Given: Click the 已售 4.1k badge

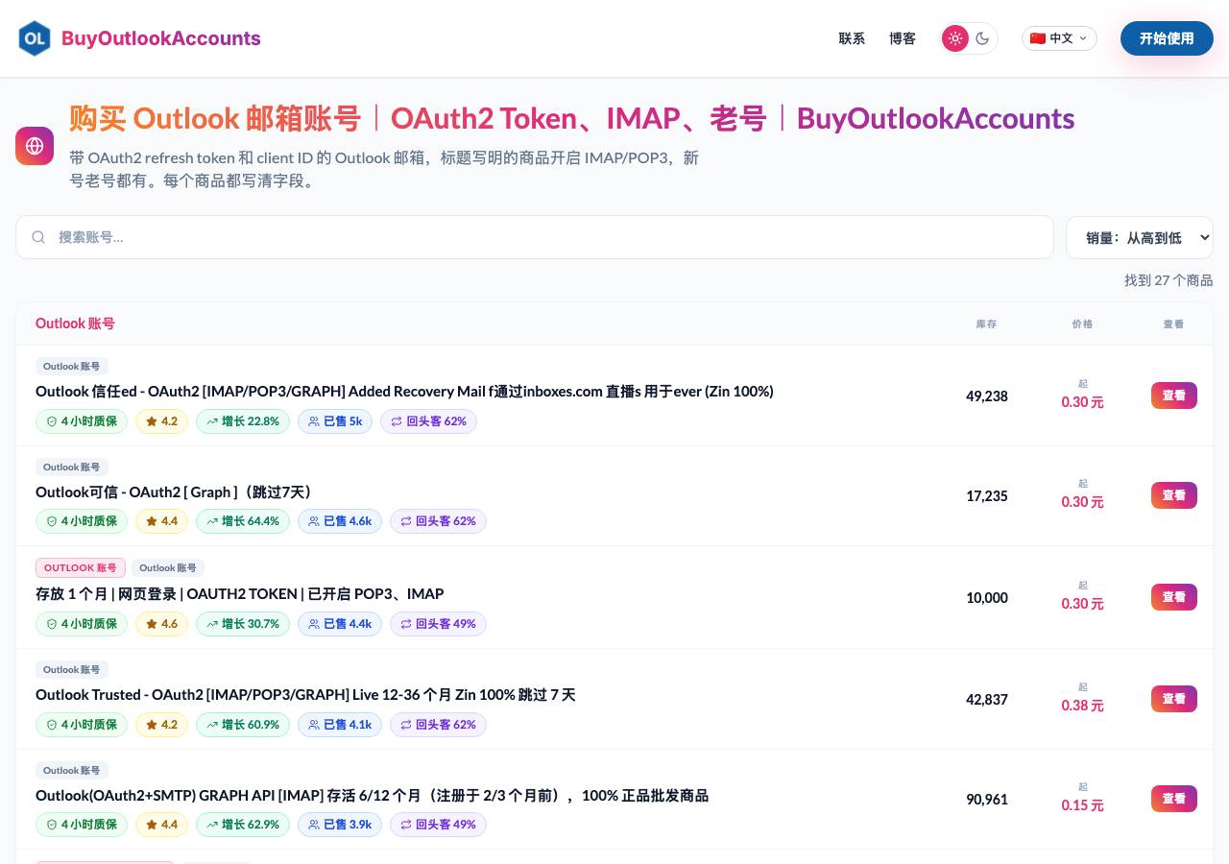Looking at the screenshot, I should click(340, 725).
